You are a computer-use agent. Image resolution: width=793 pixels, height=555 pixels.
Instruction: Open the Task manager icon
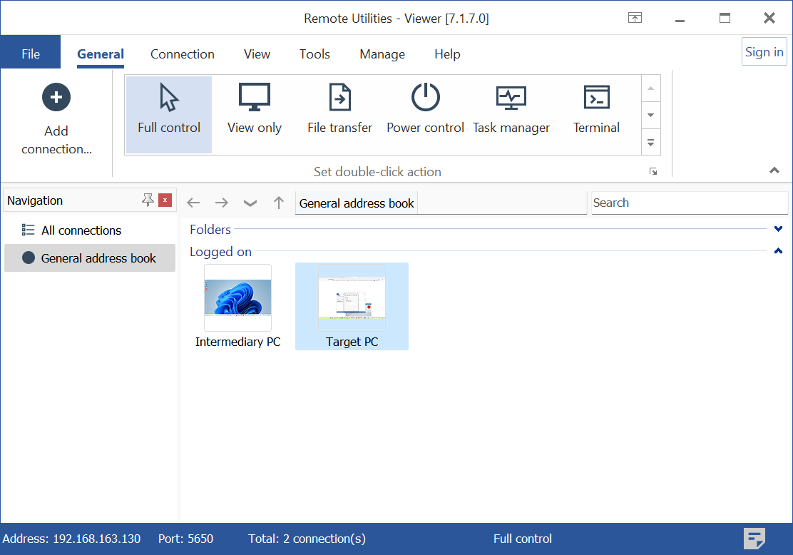pos(511,98)
